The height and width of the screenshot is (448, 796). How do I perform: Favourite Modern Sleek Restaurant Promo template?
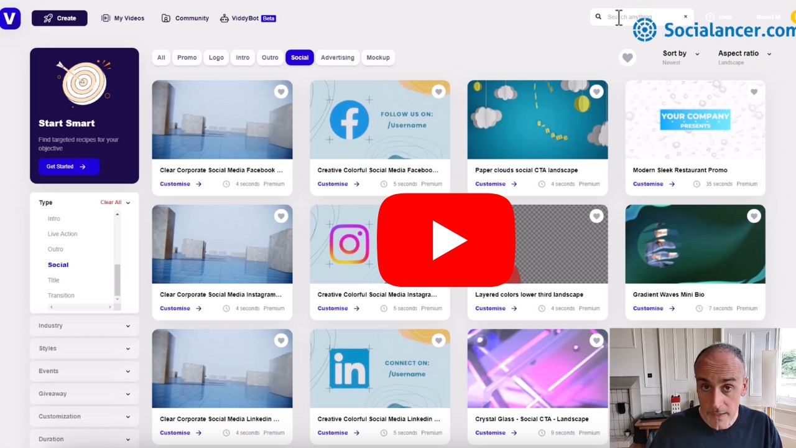[x=754, y=91]
